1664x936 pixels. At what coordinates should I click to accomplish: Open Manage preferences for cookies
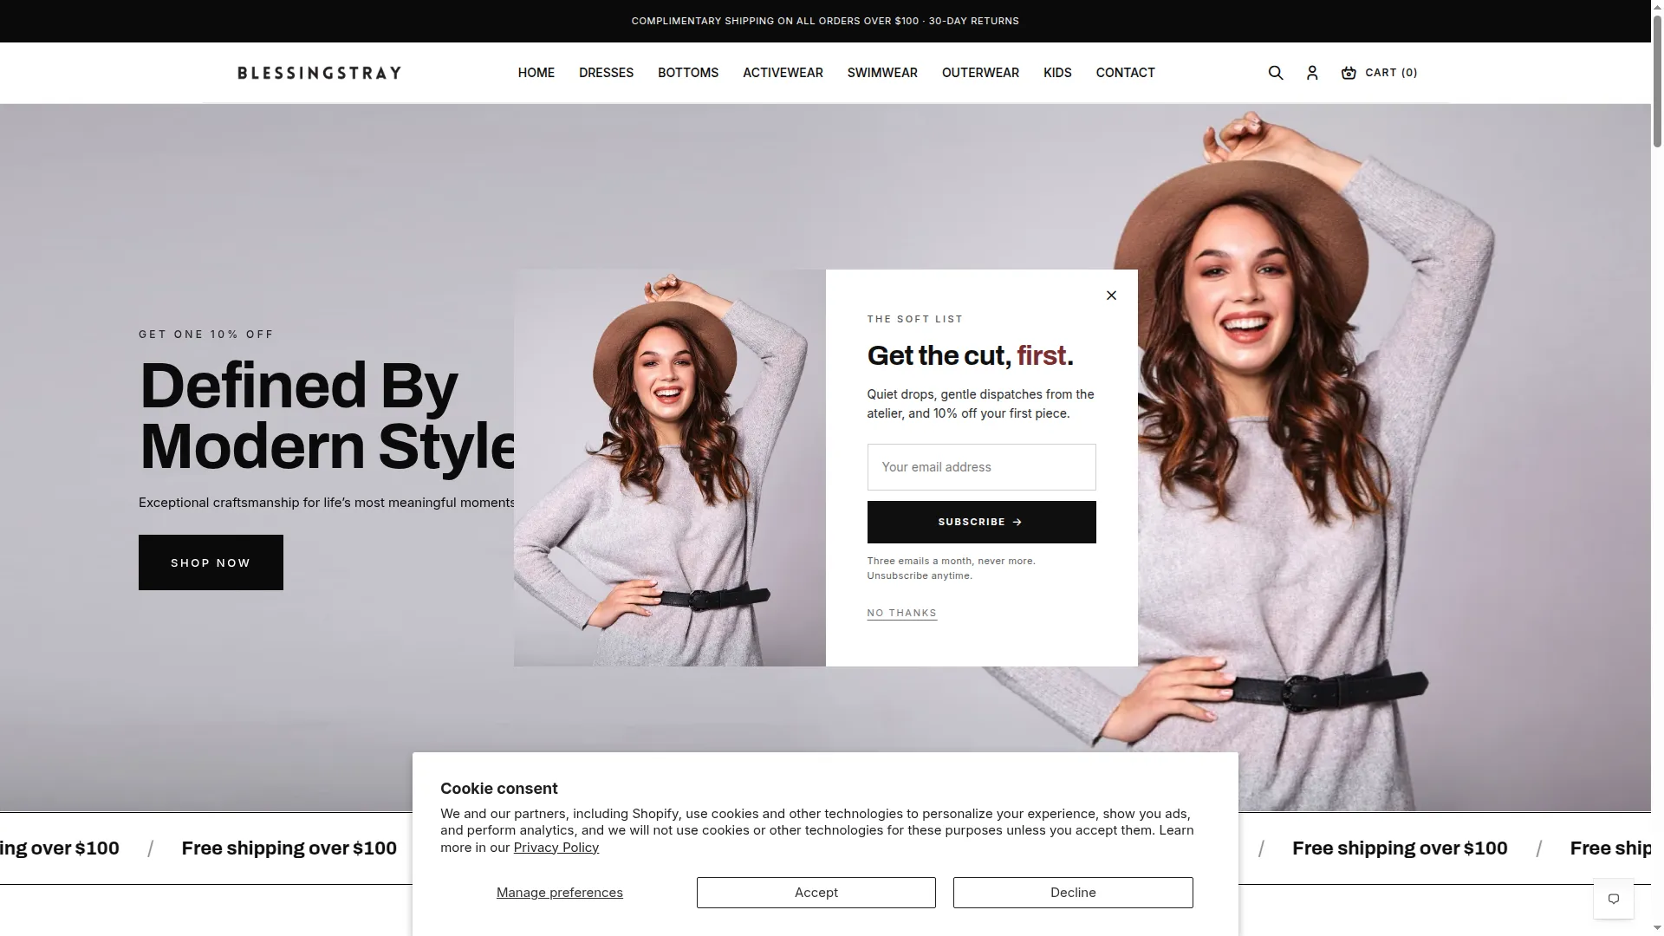560,893
